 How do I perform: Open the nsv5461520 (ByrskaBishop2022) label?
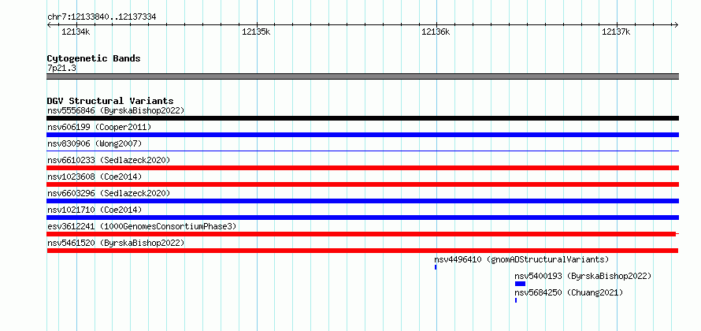click(x=116, y=243)
